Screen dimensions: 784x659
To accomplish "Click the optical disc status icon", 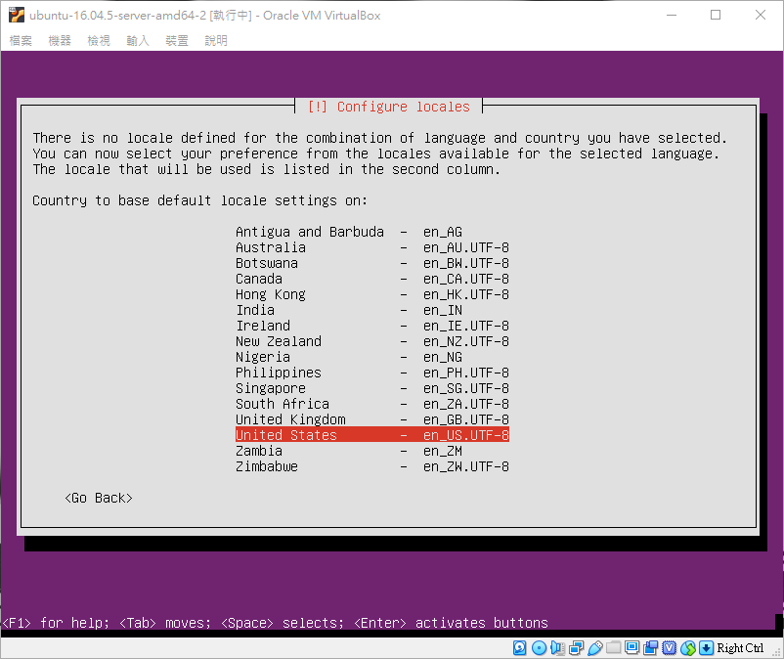I will click(x=539, y=648).
